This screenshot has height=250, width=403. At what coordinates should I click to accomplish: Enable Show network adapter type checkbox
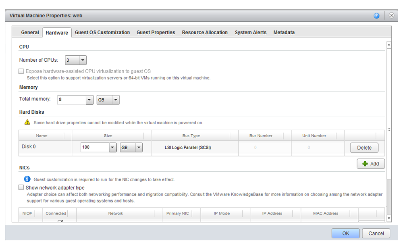(21, 187)
